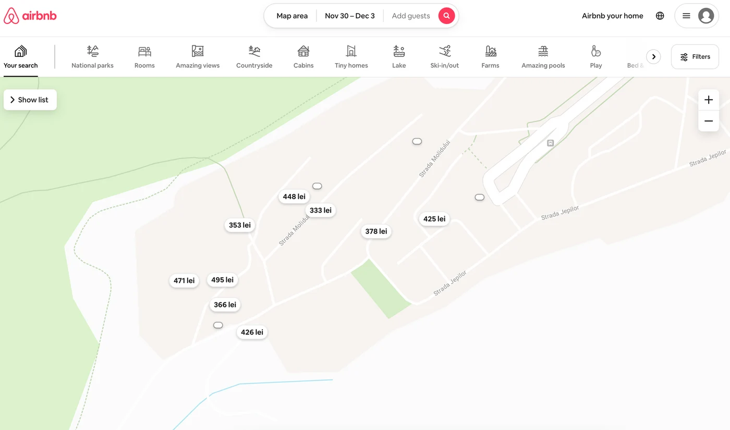This screenshot has width=730, height=430.
Task: Click the Airbnb your home link
Action: tap(613, 16)
